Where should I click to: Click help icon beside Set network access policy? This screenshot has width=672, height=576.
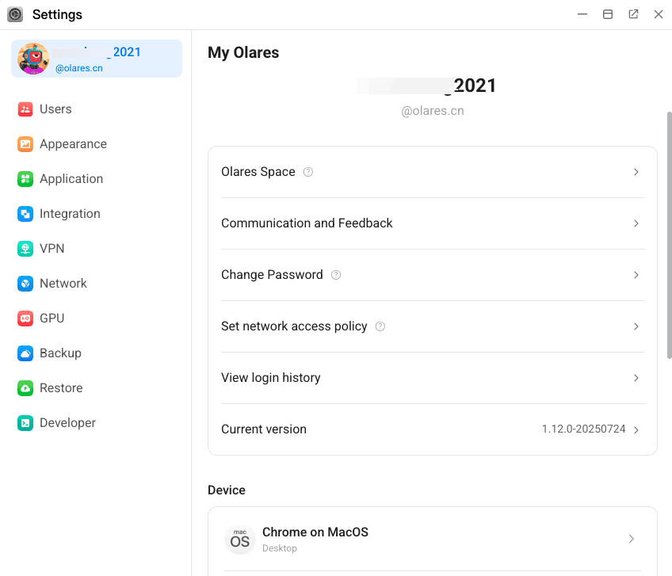pyautogui.click(x=380, y=326)
